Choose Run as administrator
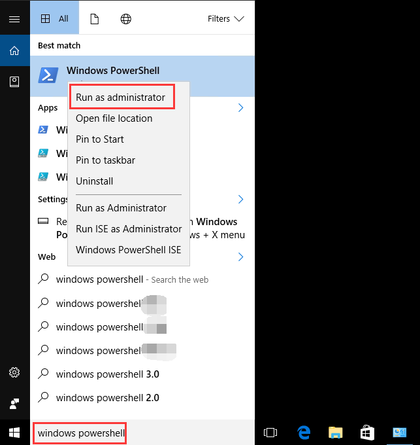This screenshot has height=445, width=420. pos(121,97)
